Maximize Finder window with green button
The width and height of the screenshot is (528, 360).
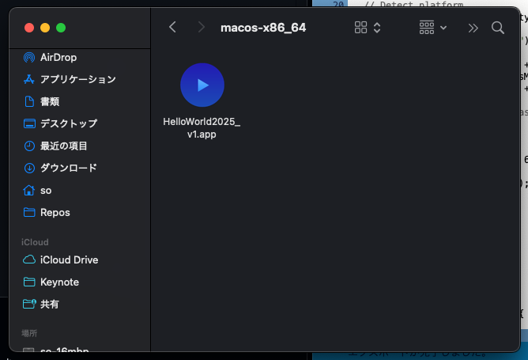point(61,28)
